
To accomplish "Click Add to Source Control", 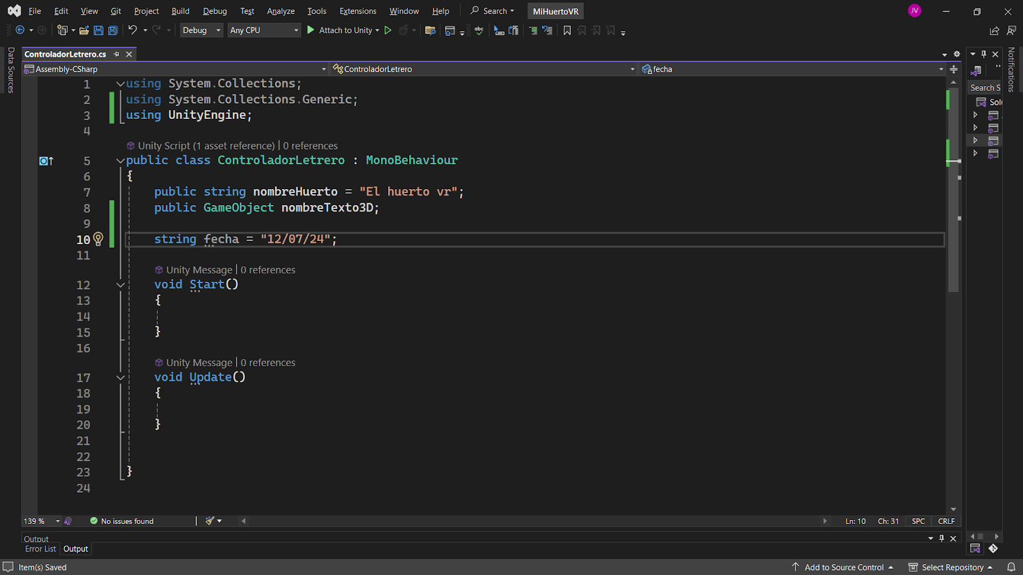I will tap(843, 567).
